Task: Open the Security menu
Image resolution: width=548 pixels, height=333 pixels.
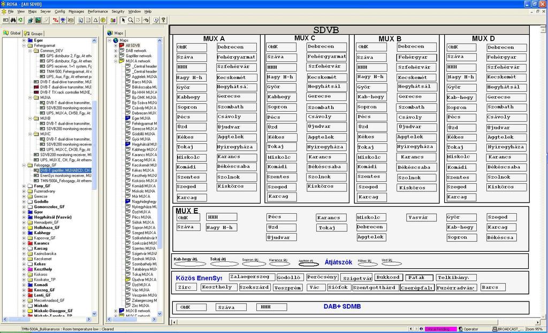Action: click(x=118, y=12)
